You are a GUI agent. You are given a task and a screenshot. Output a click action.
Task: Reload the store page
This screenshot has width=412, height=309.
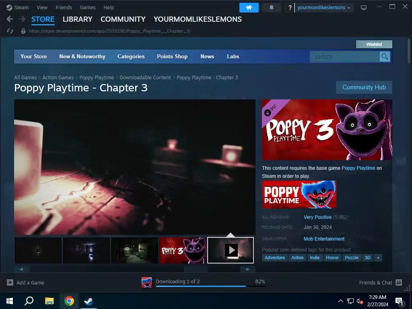(10, 31)
